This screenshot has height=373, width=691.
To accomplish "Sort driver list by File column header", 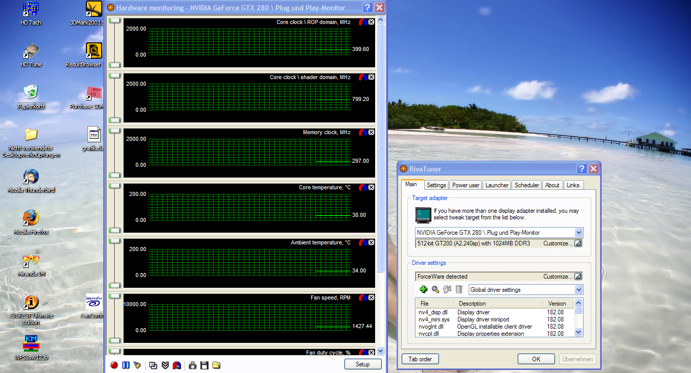I will (x=435, y=304).
